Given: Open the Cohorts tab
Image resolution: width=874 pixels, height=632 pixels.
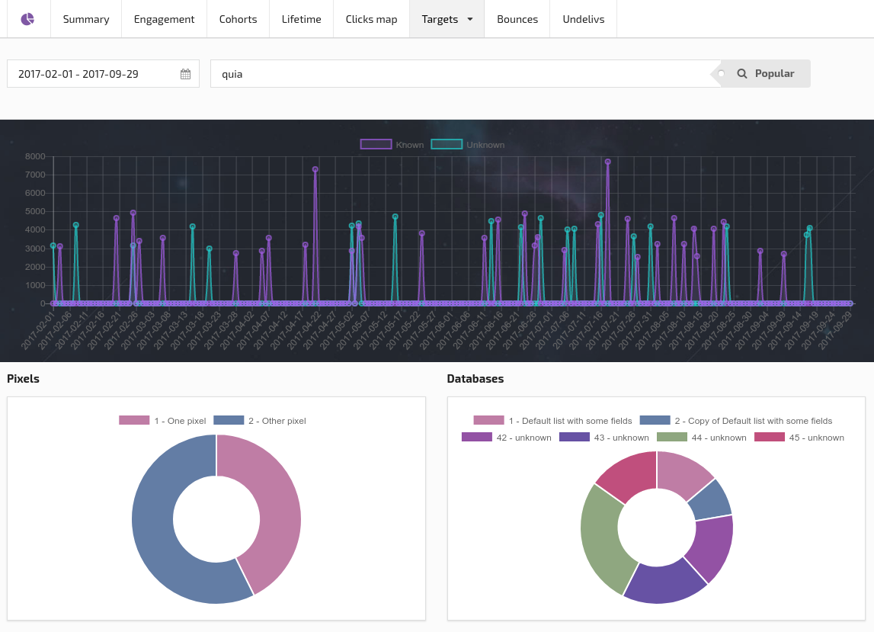Looking at the screenshot, I should tap(238, 19).
